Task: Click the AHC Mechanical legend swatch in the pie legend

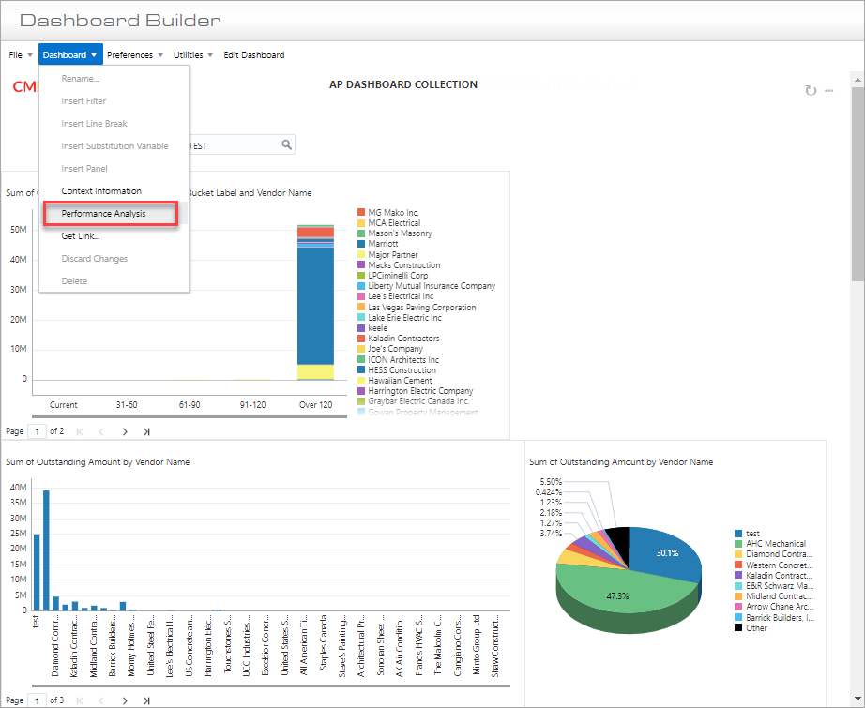Action: pos(738,544)
